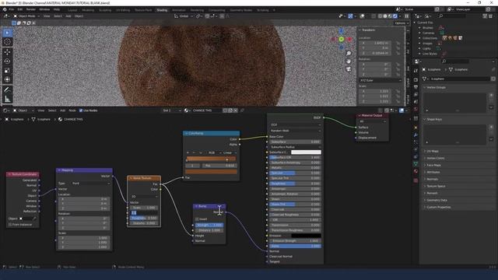Select the Select Box tool in viewport toolbar
This screenshot has width=498, height=280.
pos(7,33)
